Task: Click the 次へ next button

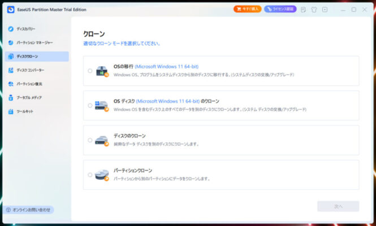Action: 338,206
